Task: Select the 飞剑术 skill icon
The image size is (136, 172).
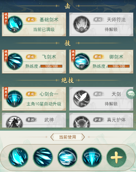Action: [14, 61]
